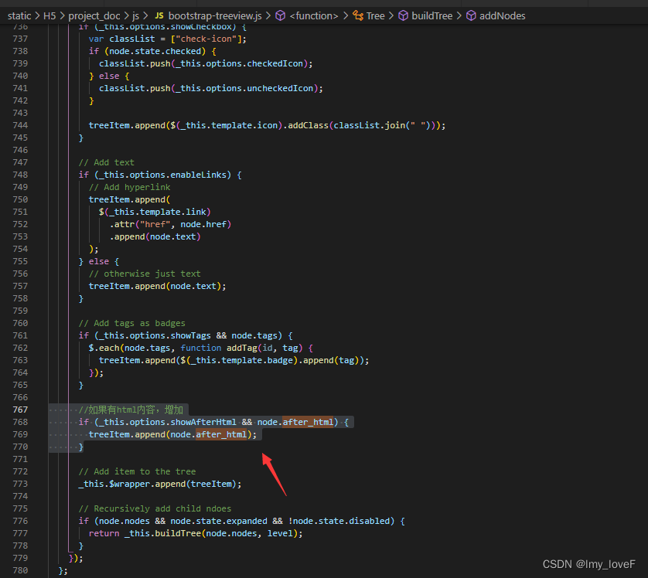
Task: Click highlighted 'after_html' on line 769
Action: pyautogui.click(x=221, y=434)
